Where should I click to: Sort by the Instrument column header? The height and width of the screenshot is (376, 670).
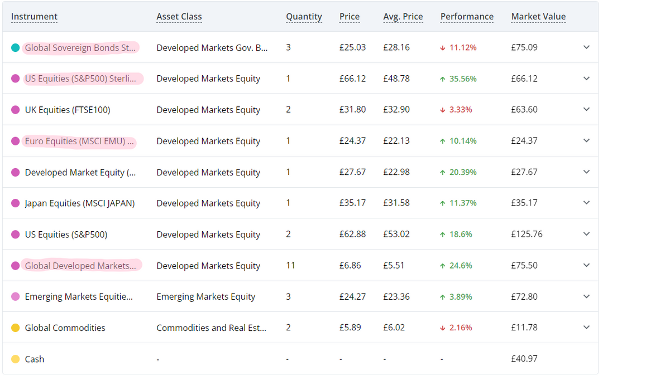coord(34,17)
